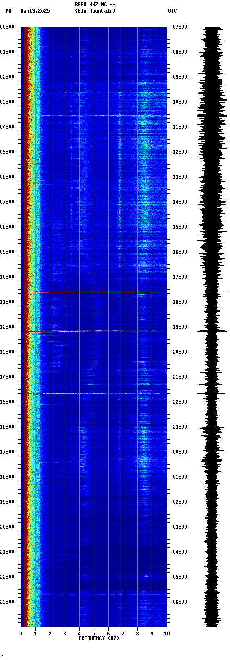230x660 pixels.
Task: Click the UTC '13:00' time label
Action: tap(180, 177)
